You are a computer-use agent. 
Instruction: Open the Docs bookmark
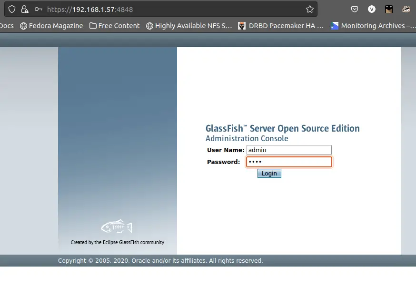pos(6,26)
